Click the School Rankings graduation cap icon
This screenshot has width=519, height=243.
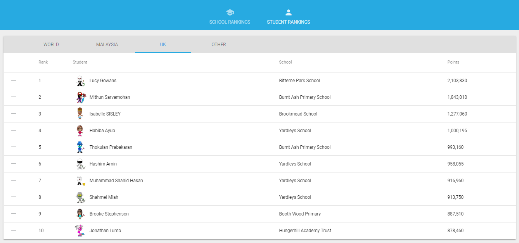click(x=230, y=12)
